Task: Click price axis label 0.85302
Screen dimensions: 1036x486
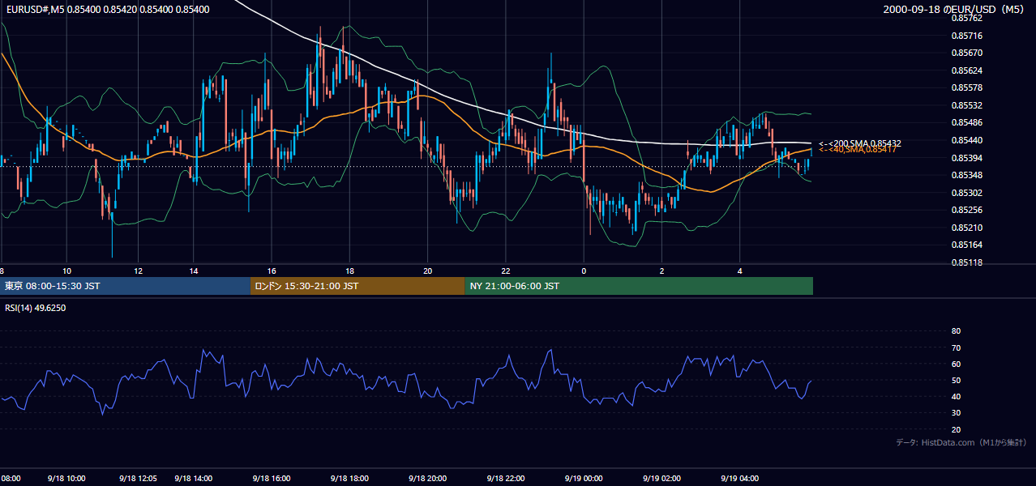Action: point(967,193)
